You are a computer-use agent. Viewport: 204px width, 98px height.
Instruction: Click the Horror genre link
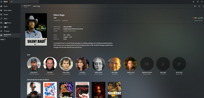click(x=201, y=20)
